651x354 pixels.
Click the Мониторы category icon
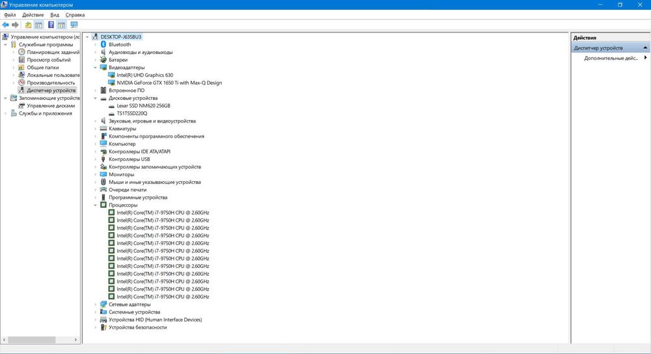pos(104,174)
